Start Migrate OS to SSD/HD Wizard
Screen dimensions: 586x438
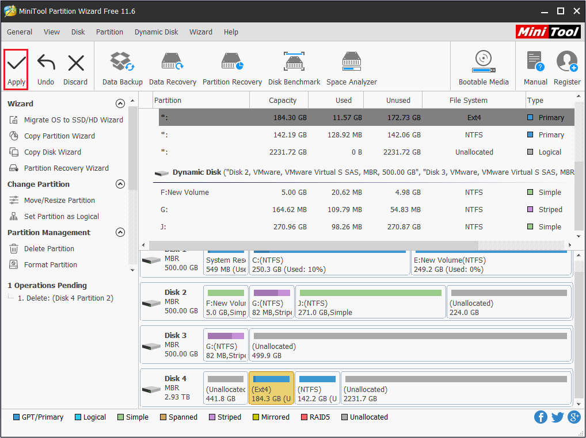[x=66, y=120]
